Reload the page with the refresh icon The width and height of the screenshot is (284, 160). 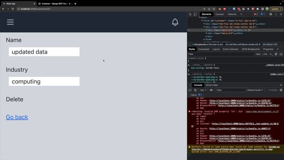tap(13, 9)
